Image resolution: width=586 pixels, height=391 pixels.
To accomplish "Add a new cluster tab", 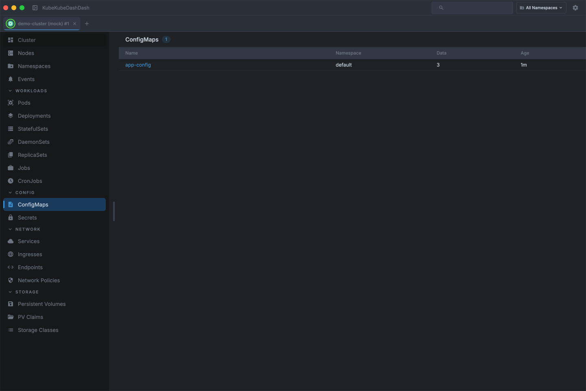I will coord(87,24).
